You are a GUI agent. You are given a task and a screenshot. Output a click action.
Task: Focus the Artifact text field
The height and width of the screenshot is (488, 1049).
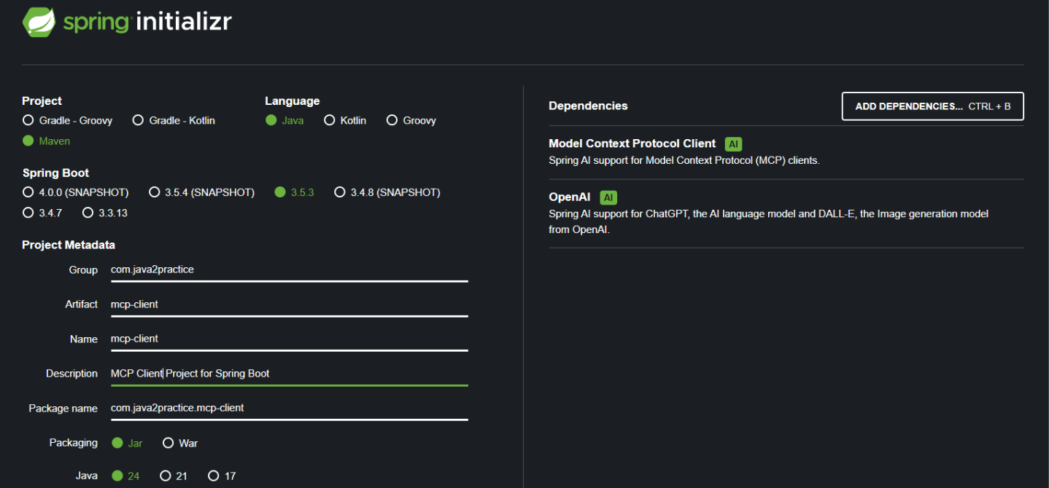click(x=288, y=304)
